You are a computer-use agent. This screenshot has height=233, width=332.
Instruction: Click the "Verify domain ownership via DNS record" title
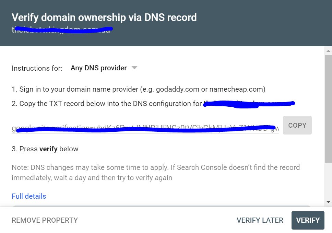[104, 18]
